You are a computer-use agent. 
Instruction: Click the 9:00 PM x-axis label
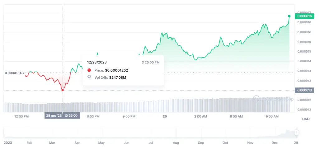pos(129,116)
